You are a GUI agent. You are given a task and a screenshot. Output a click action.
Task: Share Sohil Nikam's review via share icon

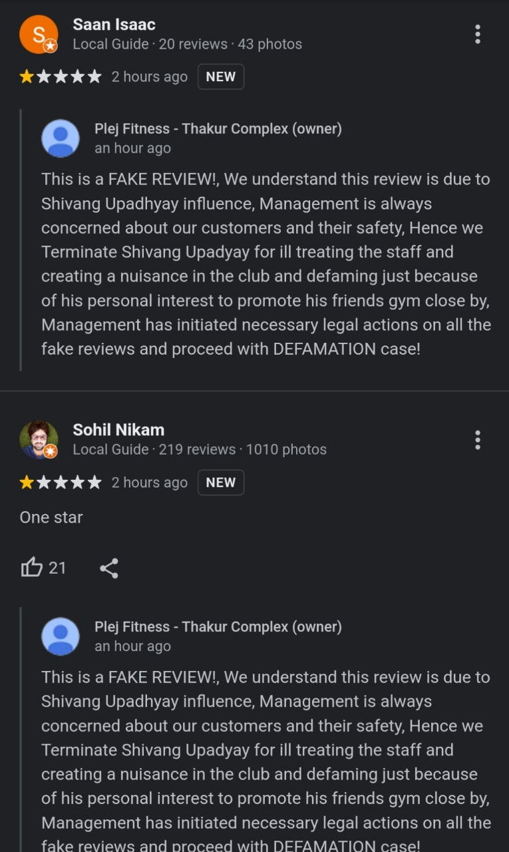click(x=108, y=568)
